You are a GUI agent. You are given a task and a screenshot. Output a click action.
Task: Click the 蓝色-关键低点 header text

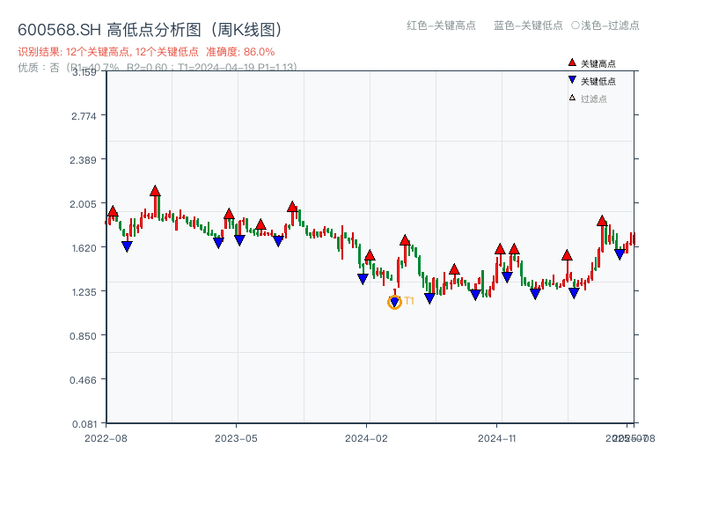click(528, 26)
